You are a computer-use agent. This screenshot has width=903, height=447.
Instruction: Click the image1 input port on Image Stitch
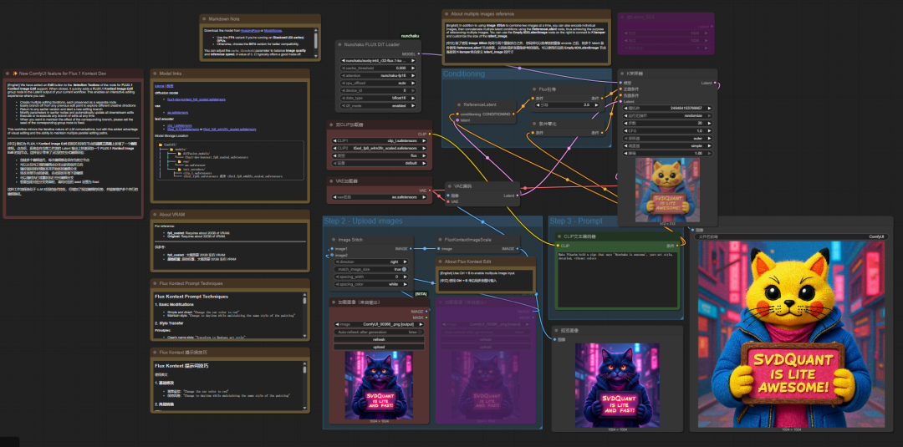(332, 248)
